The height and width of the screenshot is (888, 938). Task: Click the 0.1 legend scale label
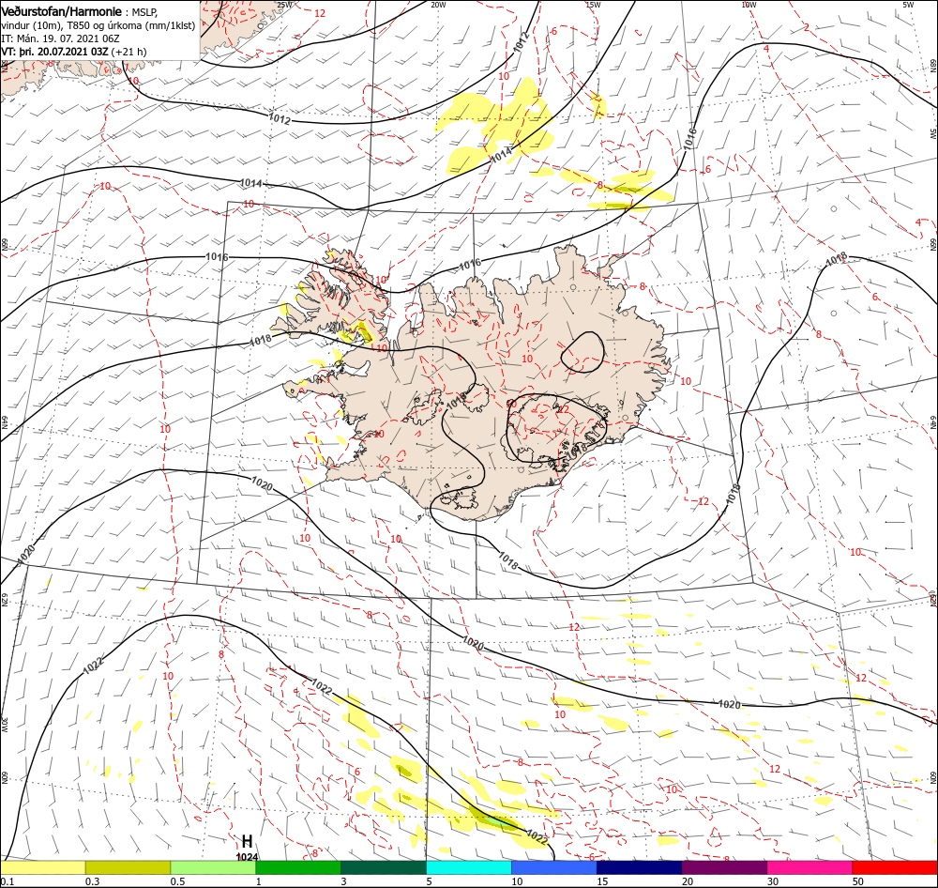[8, 881]
